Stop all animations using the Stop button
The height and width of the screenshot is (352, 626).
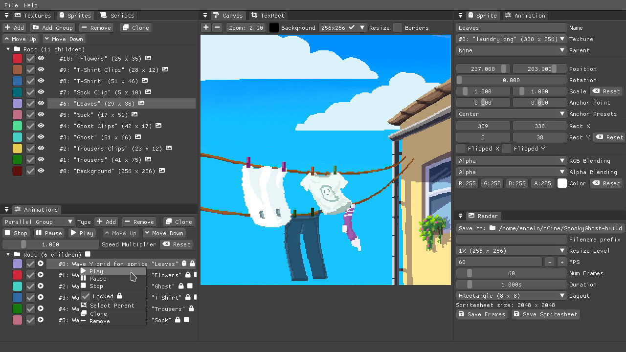tap(16, 233)
